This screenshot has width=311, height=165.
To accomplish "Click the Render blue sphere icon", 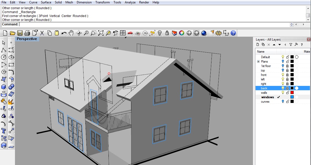I will (204, 33).
